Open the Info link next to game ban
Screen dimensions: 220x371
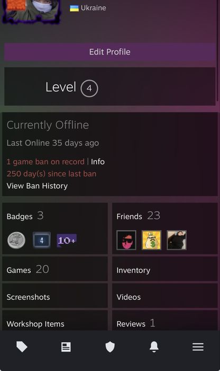point(98,162)
